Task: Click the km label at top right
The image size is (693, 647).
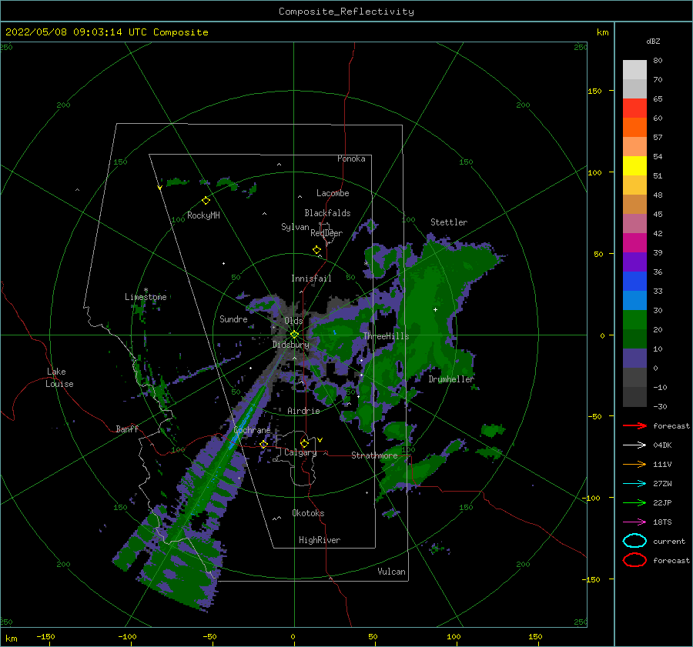Action: coord(602,32)
